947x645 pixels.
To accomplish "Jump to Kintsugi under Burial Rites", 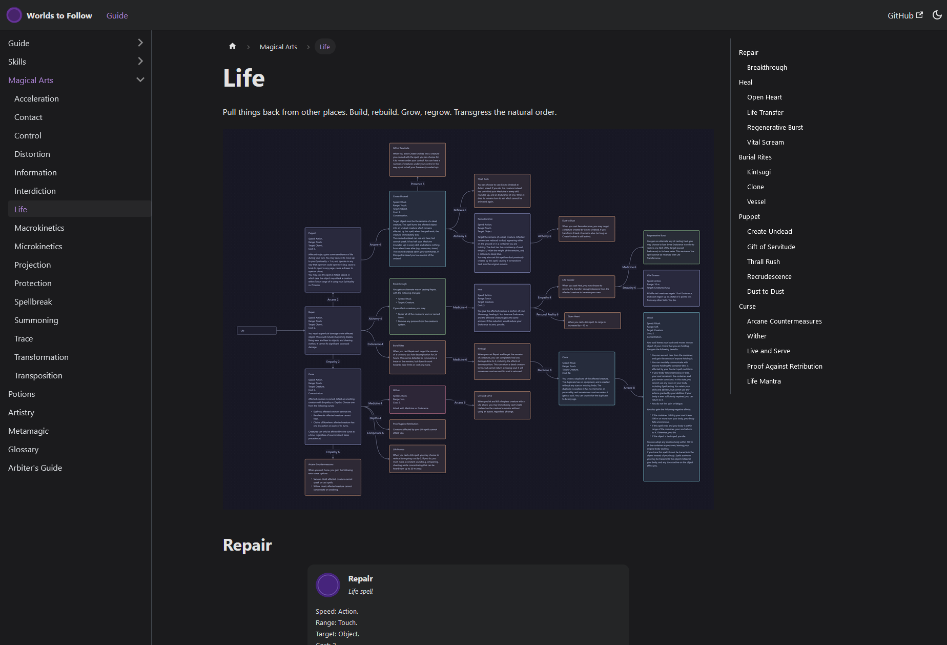I will (x=758, y=172).
